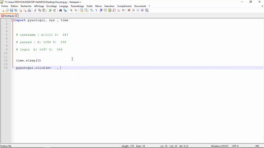Screen dimensions: 264x148
Task: Open the Langage menu
Action: click(x=64, y=6)
